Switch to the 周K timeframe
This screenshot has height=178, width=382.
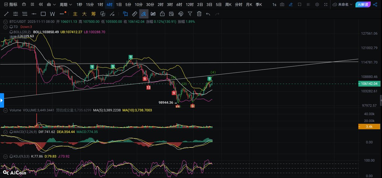point(228,4)
